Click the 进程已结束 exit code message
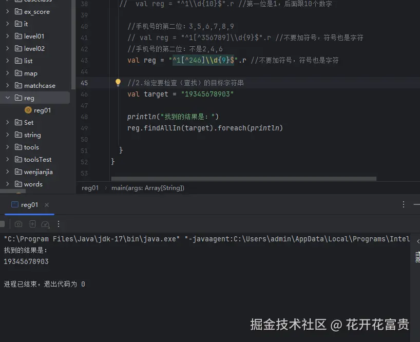This screenshot has height=342, width=420. 45,284
